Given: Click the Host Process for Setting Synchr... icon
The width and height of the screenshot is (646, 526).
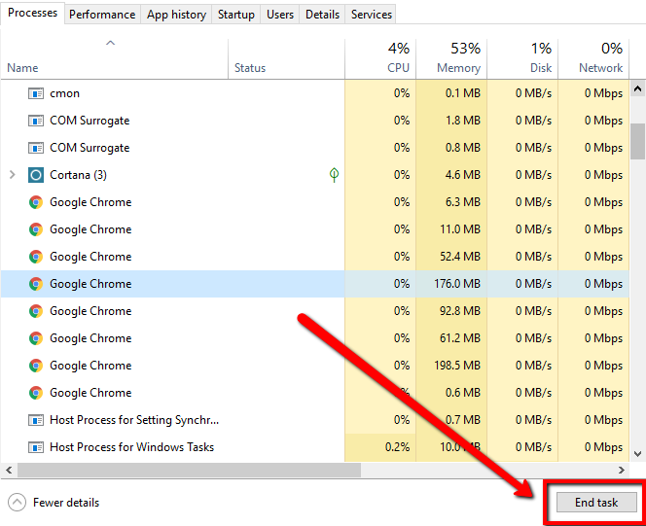Looking at the screenshot, I should click(36, 420).
